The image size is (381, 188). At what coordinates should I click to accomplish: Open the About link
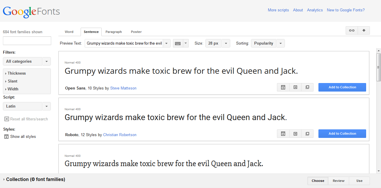298,10
